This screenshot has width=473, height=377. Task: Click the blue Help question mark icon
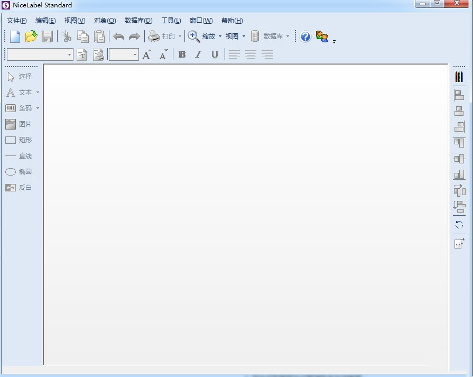pos(305,36)
